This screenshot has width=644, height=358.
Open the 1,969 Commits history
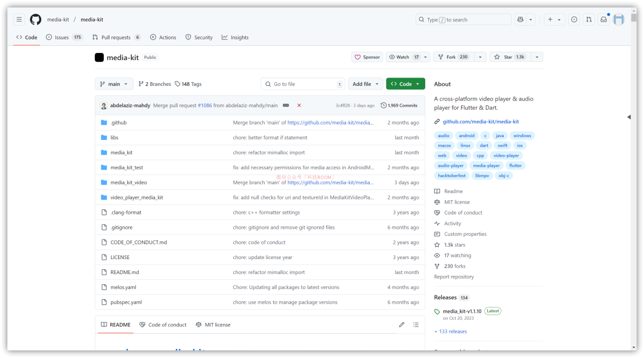pos(399,105)
